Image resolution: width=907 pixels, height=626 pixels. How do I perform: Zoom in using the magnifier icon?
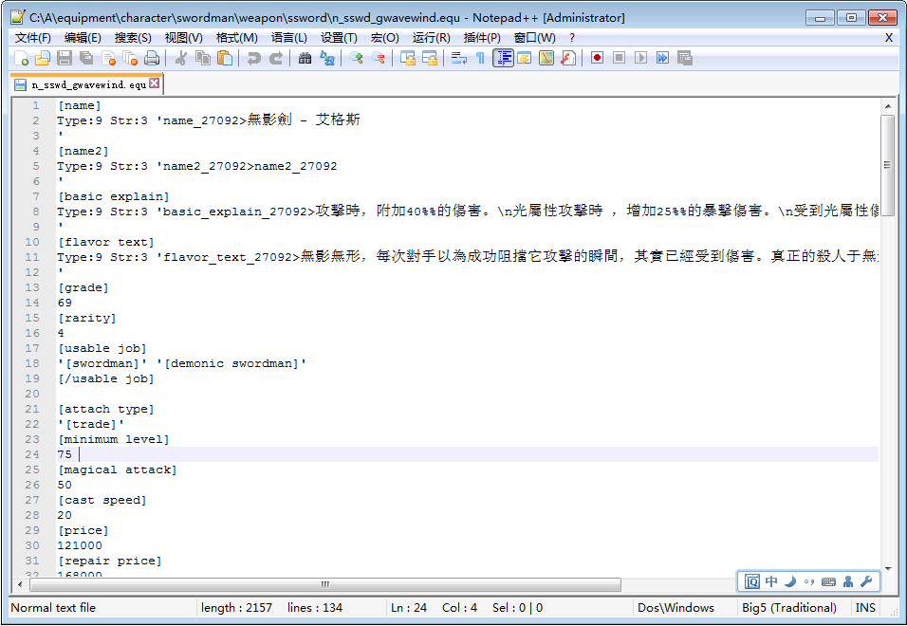point(358,57)
